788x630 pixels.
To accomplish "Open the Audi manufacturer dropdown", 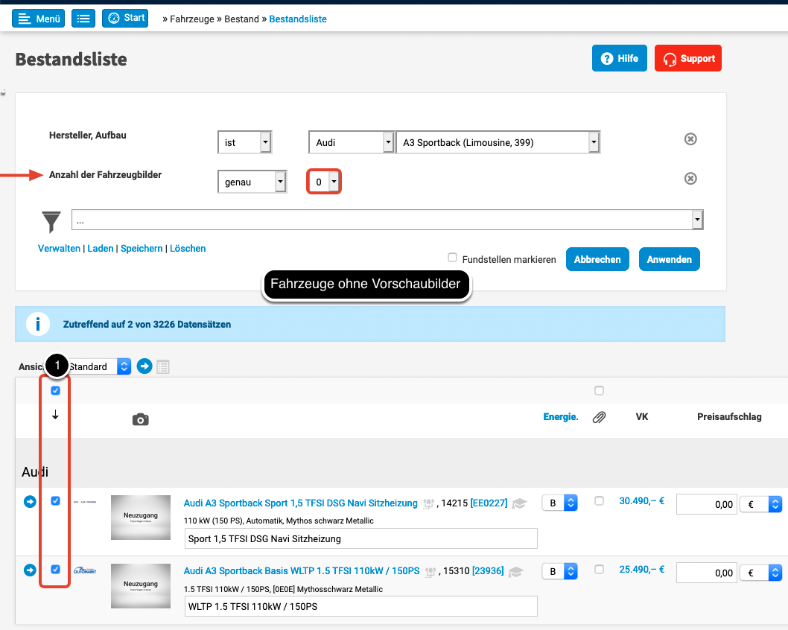I will [x=351, y=142].
